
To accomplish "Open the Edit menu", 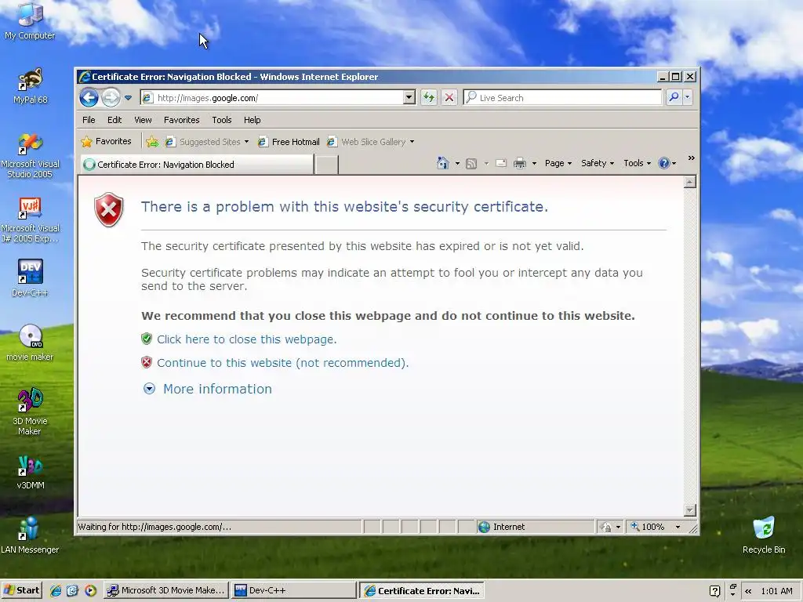I will [x=114, y=120].
